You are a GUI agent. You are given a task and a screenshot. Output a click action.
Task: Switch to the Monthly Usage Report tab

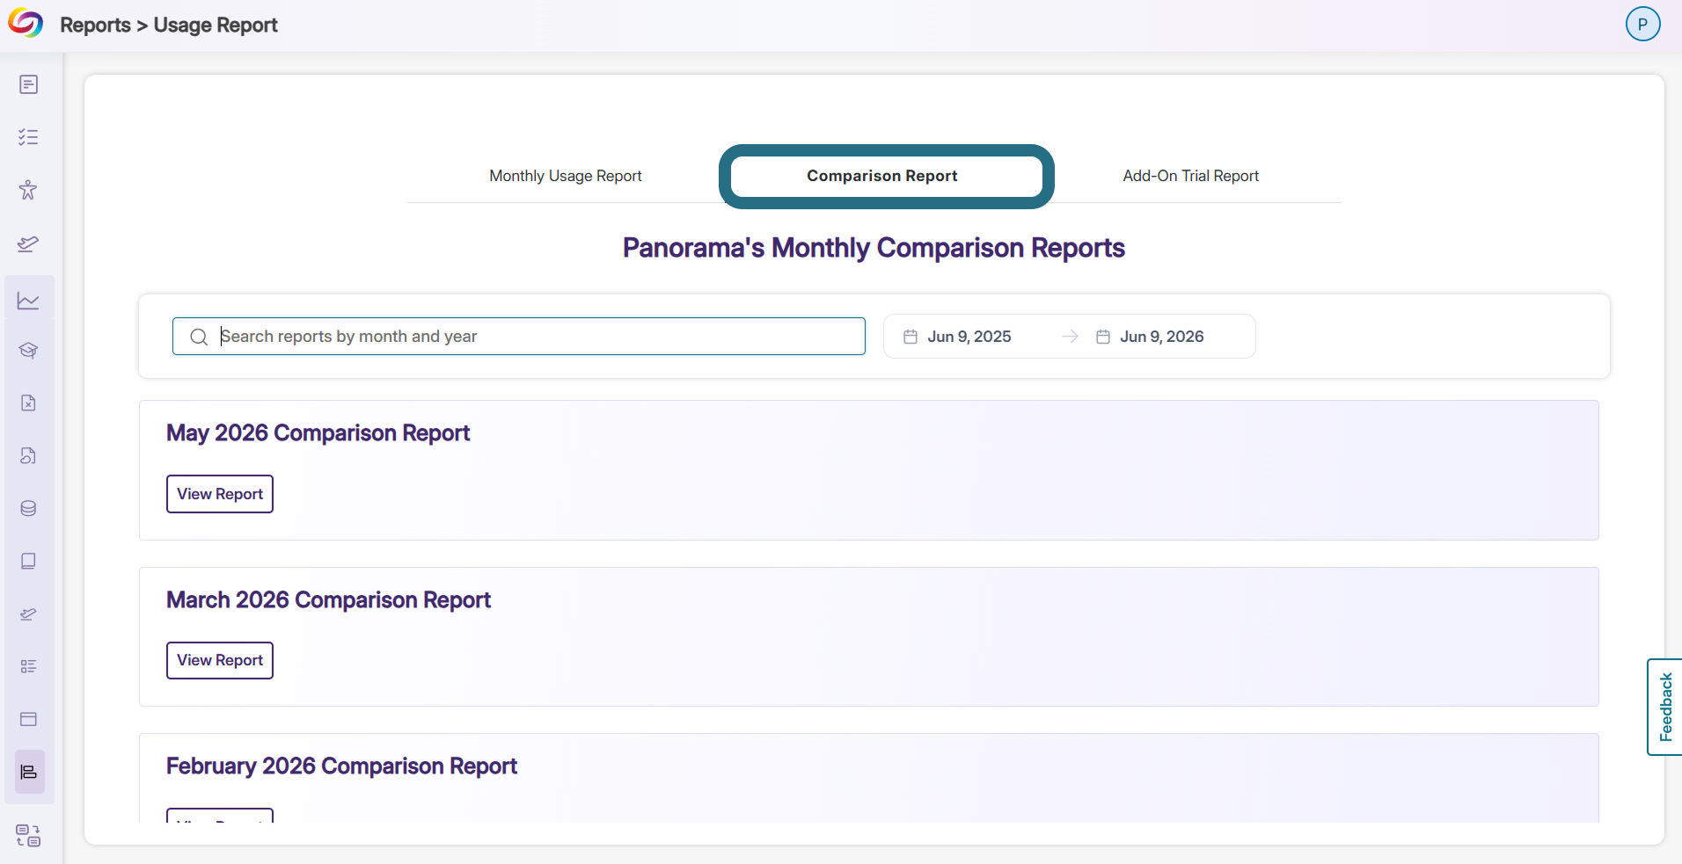coord(566,176)
